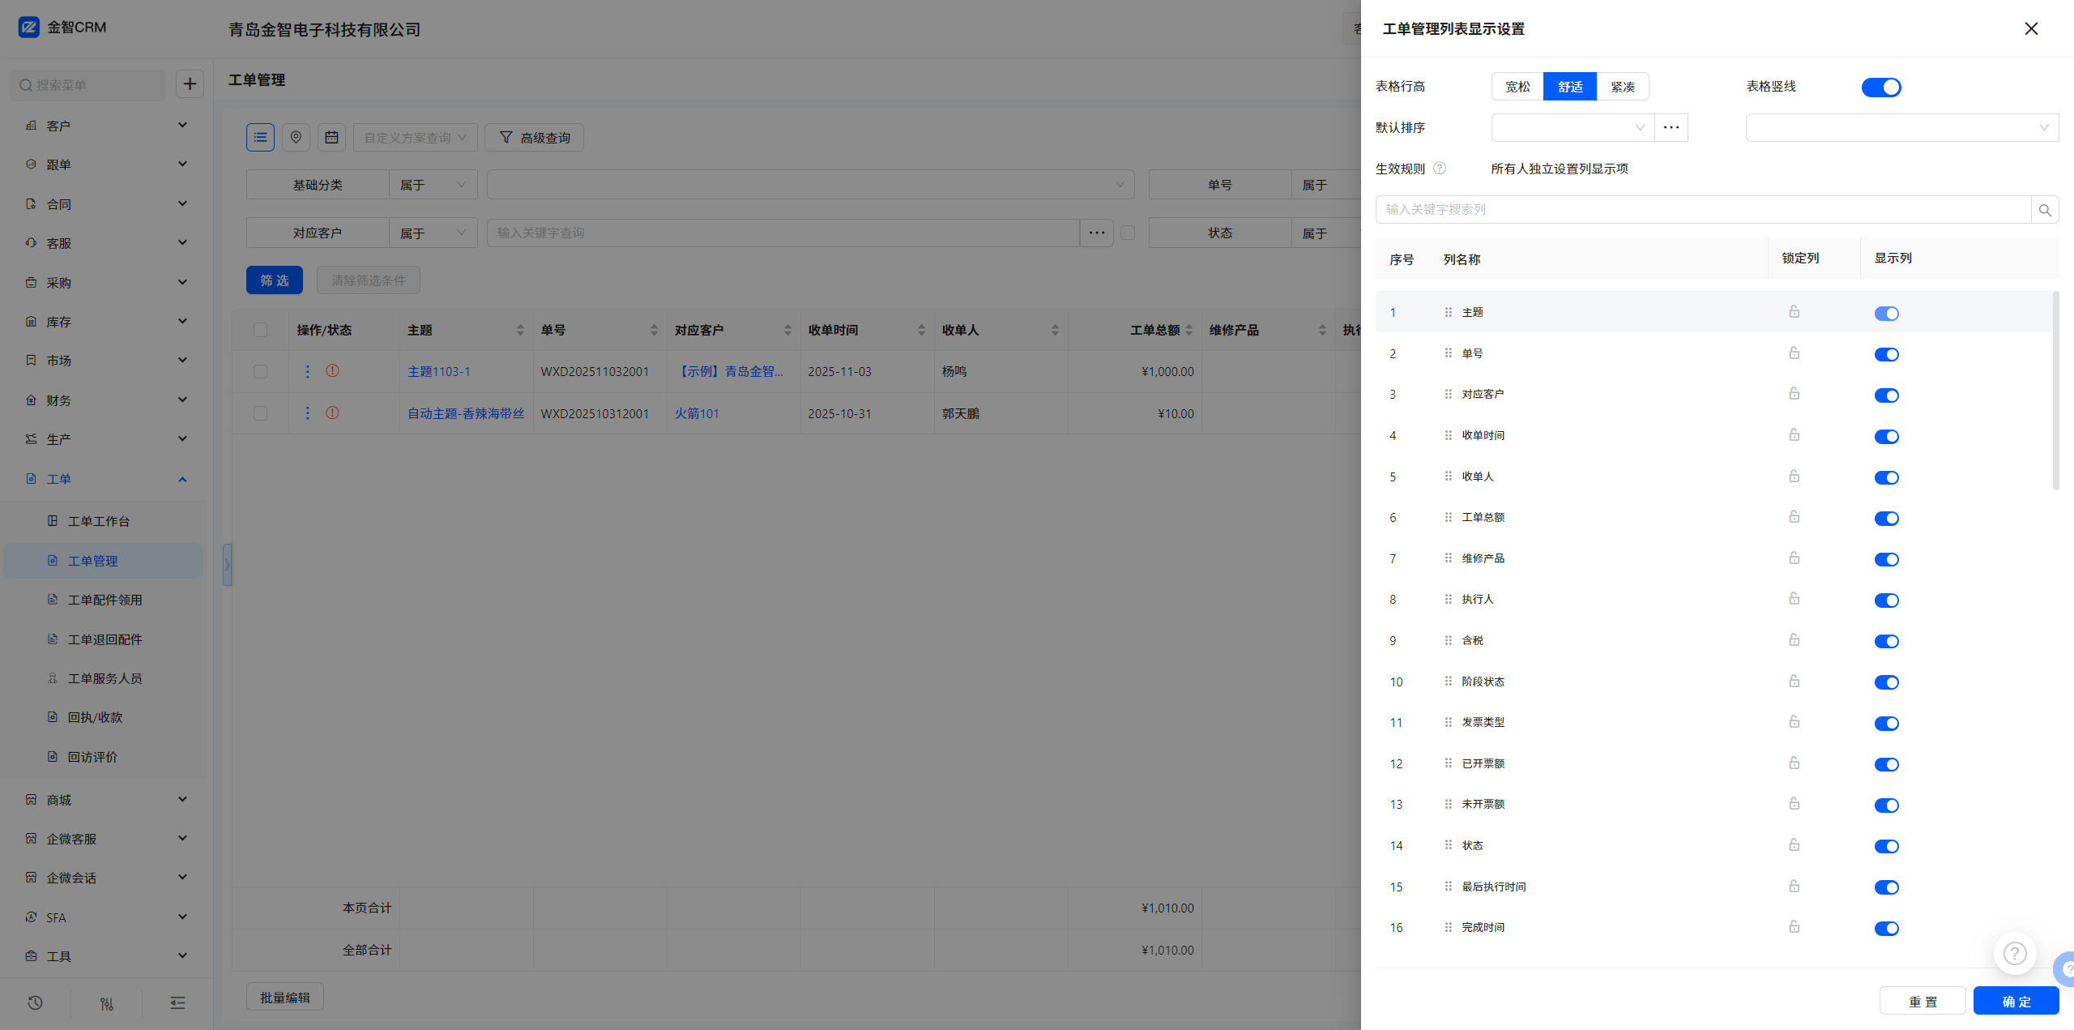
Task: Click ellipsis button beside 默认排序 dropdown
Action: pos(1671,127)
